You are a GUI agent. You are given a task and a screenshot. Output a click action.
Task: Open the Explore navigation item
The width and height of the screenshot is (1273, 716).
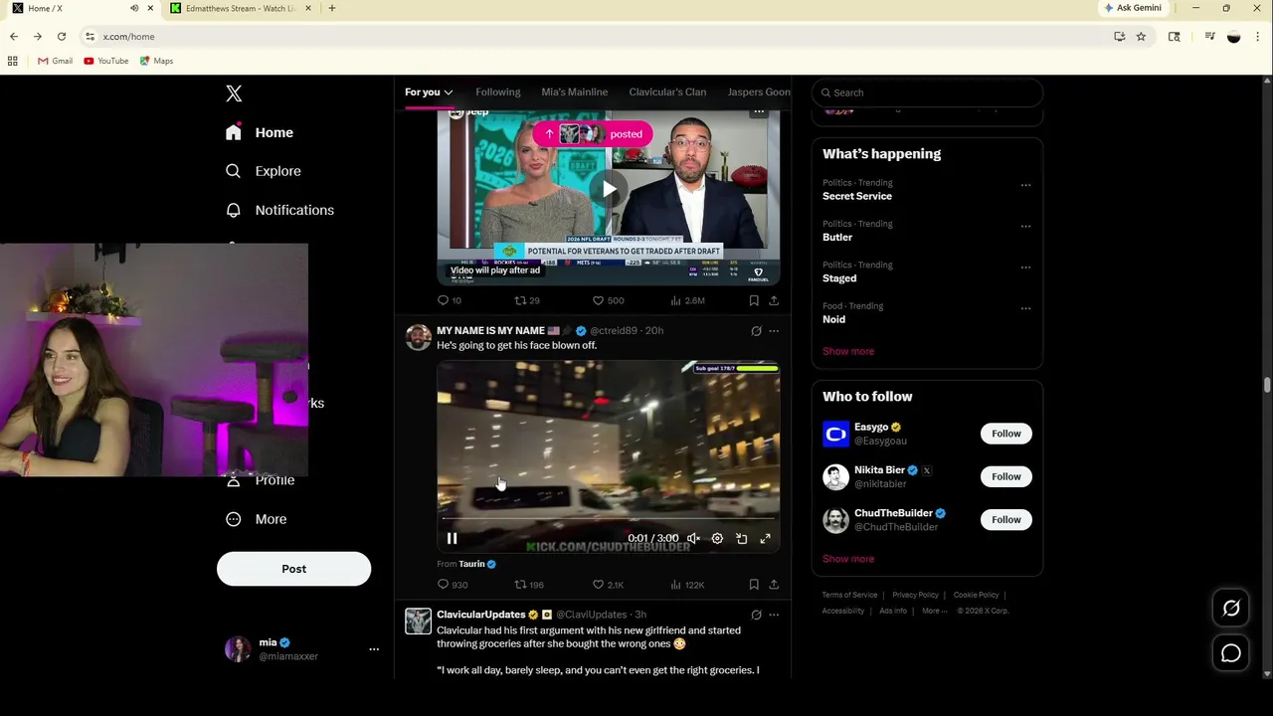tap(264, 171)
